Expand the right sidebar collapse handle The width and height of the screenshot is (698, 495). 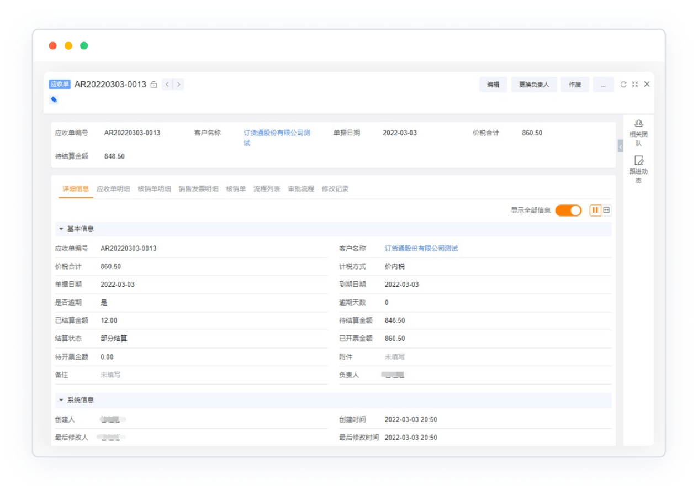(x=620, y=146)
